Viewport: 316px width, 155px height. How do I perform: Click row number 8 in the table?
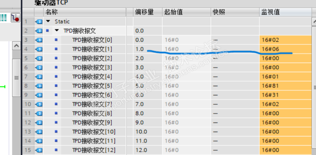tap(26, 86)
